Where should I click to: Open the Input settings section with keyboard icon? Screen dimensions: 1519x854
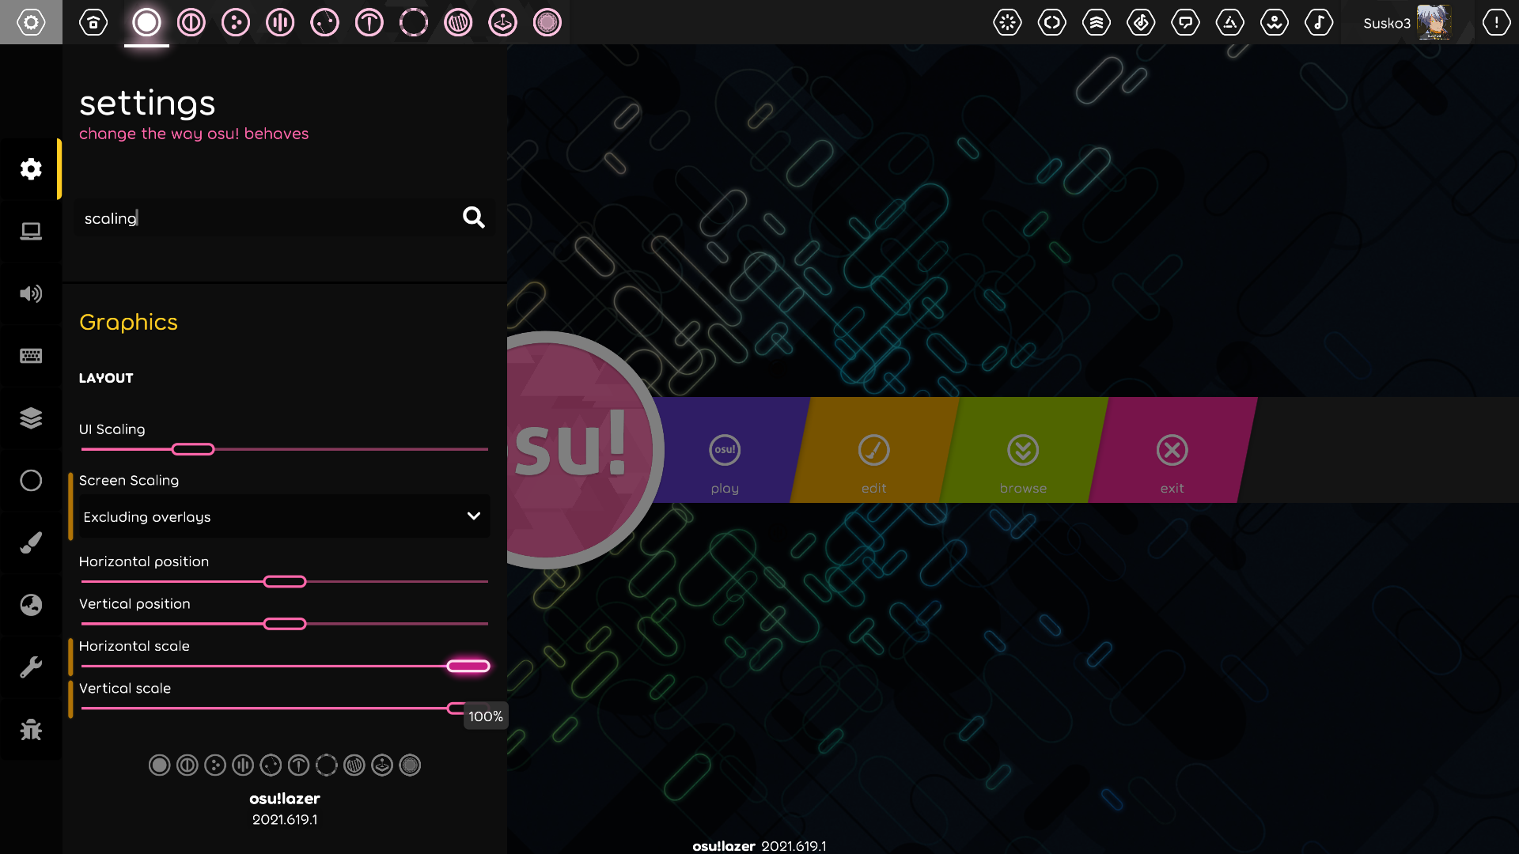coord(31,356)
